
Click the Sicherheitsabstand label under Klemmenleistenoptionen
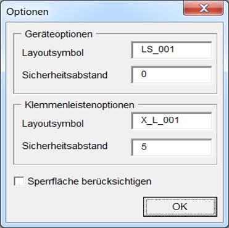[65, 146]
